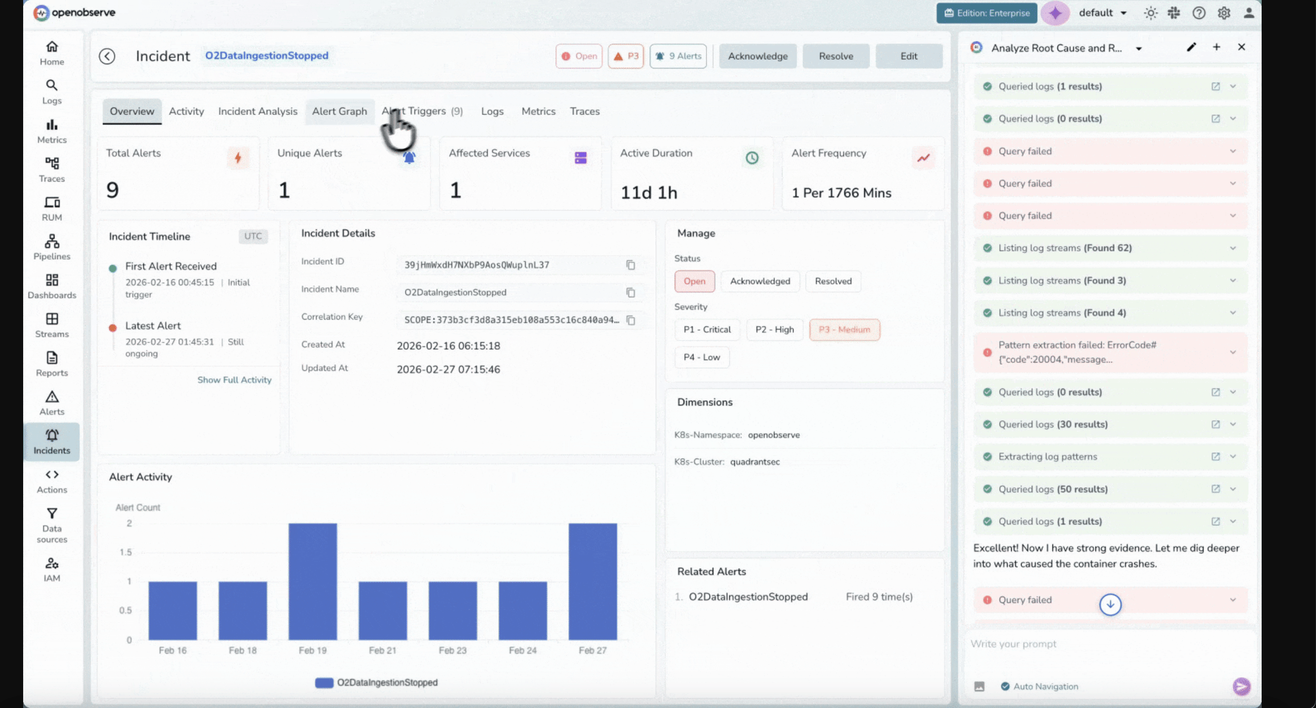Copy the Incident ID using its copy icon

click(x=630, y=265)
